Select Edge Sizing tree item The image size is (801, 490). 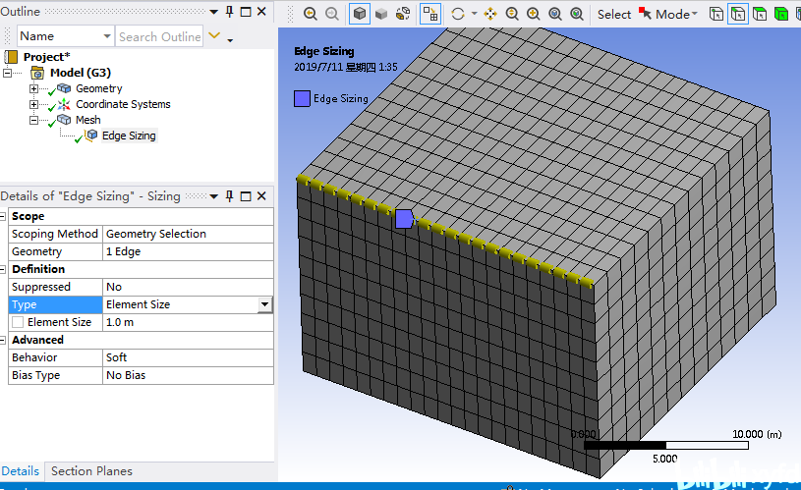tap(129, 136)
